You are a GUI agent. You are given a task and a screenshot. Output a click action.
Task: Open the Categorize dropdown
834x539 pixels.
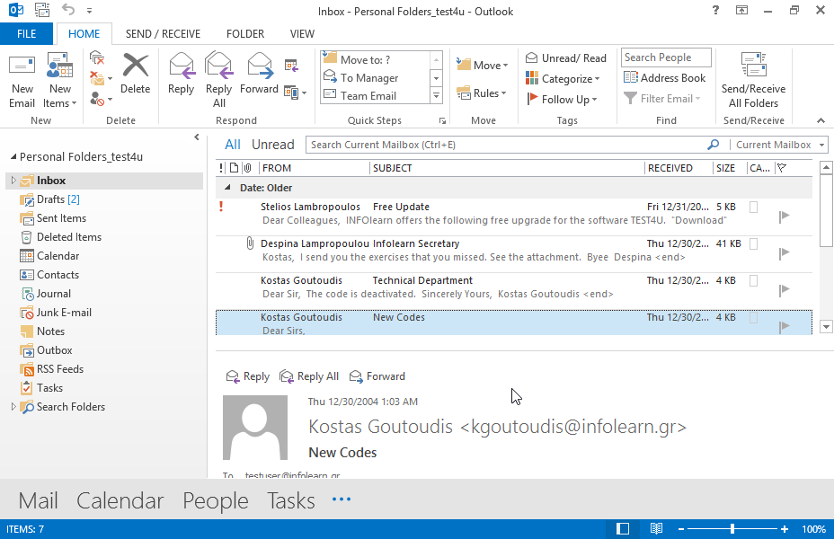(563, 79)
